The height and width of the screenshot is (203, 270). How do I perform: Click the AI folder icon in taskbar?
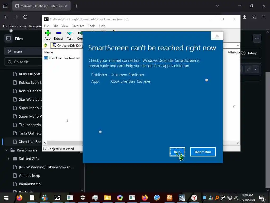[108, 198]
